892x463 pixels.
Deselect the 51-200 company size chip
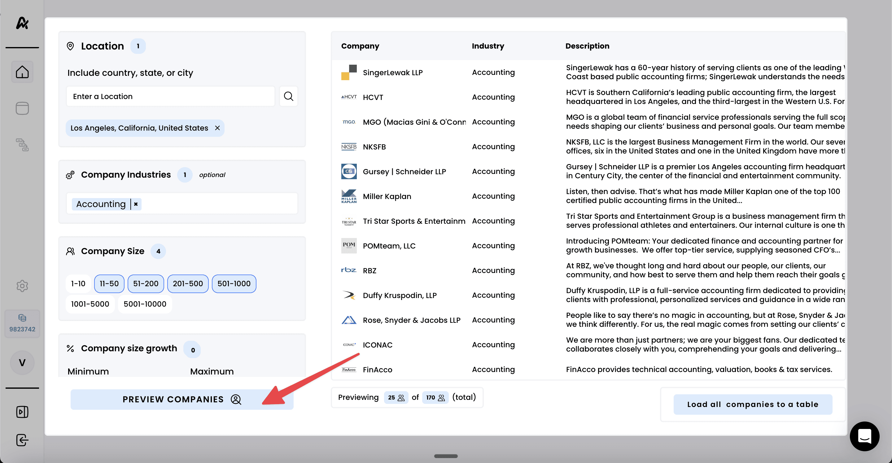[x=146, y=284]
